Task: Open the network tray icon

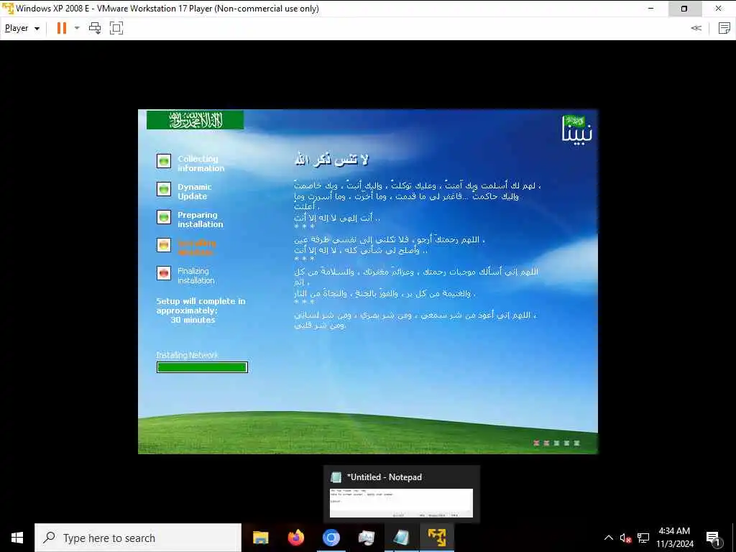Action: click(x=643, y=538)
